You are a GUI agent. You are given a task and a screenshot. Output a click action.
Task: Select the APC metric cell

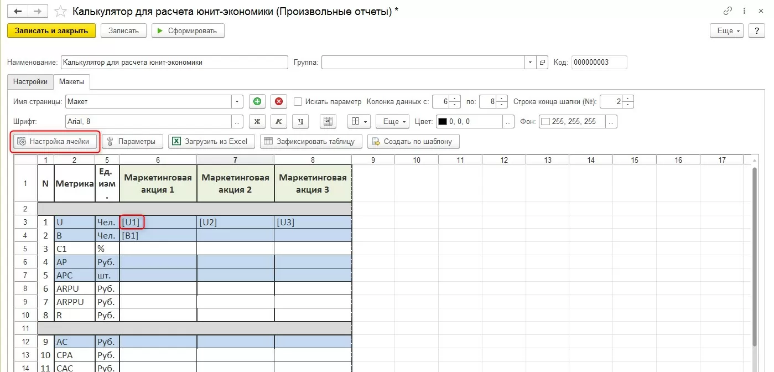tap(74, 275)
